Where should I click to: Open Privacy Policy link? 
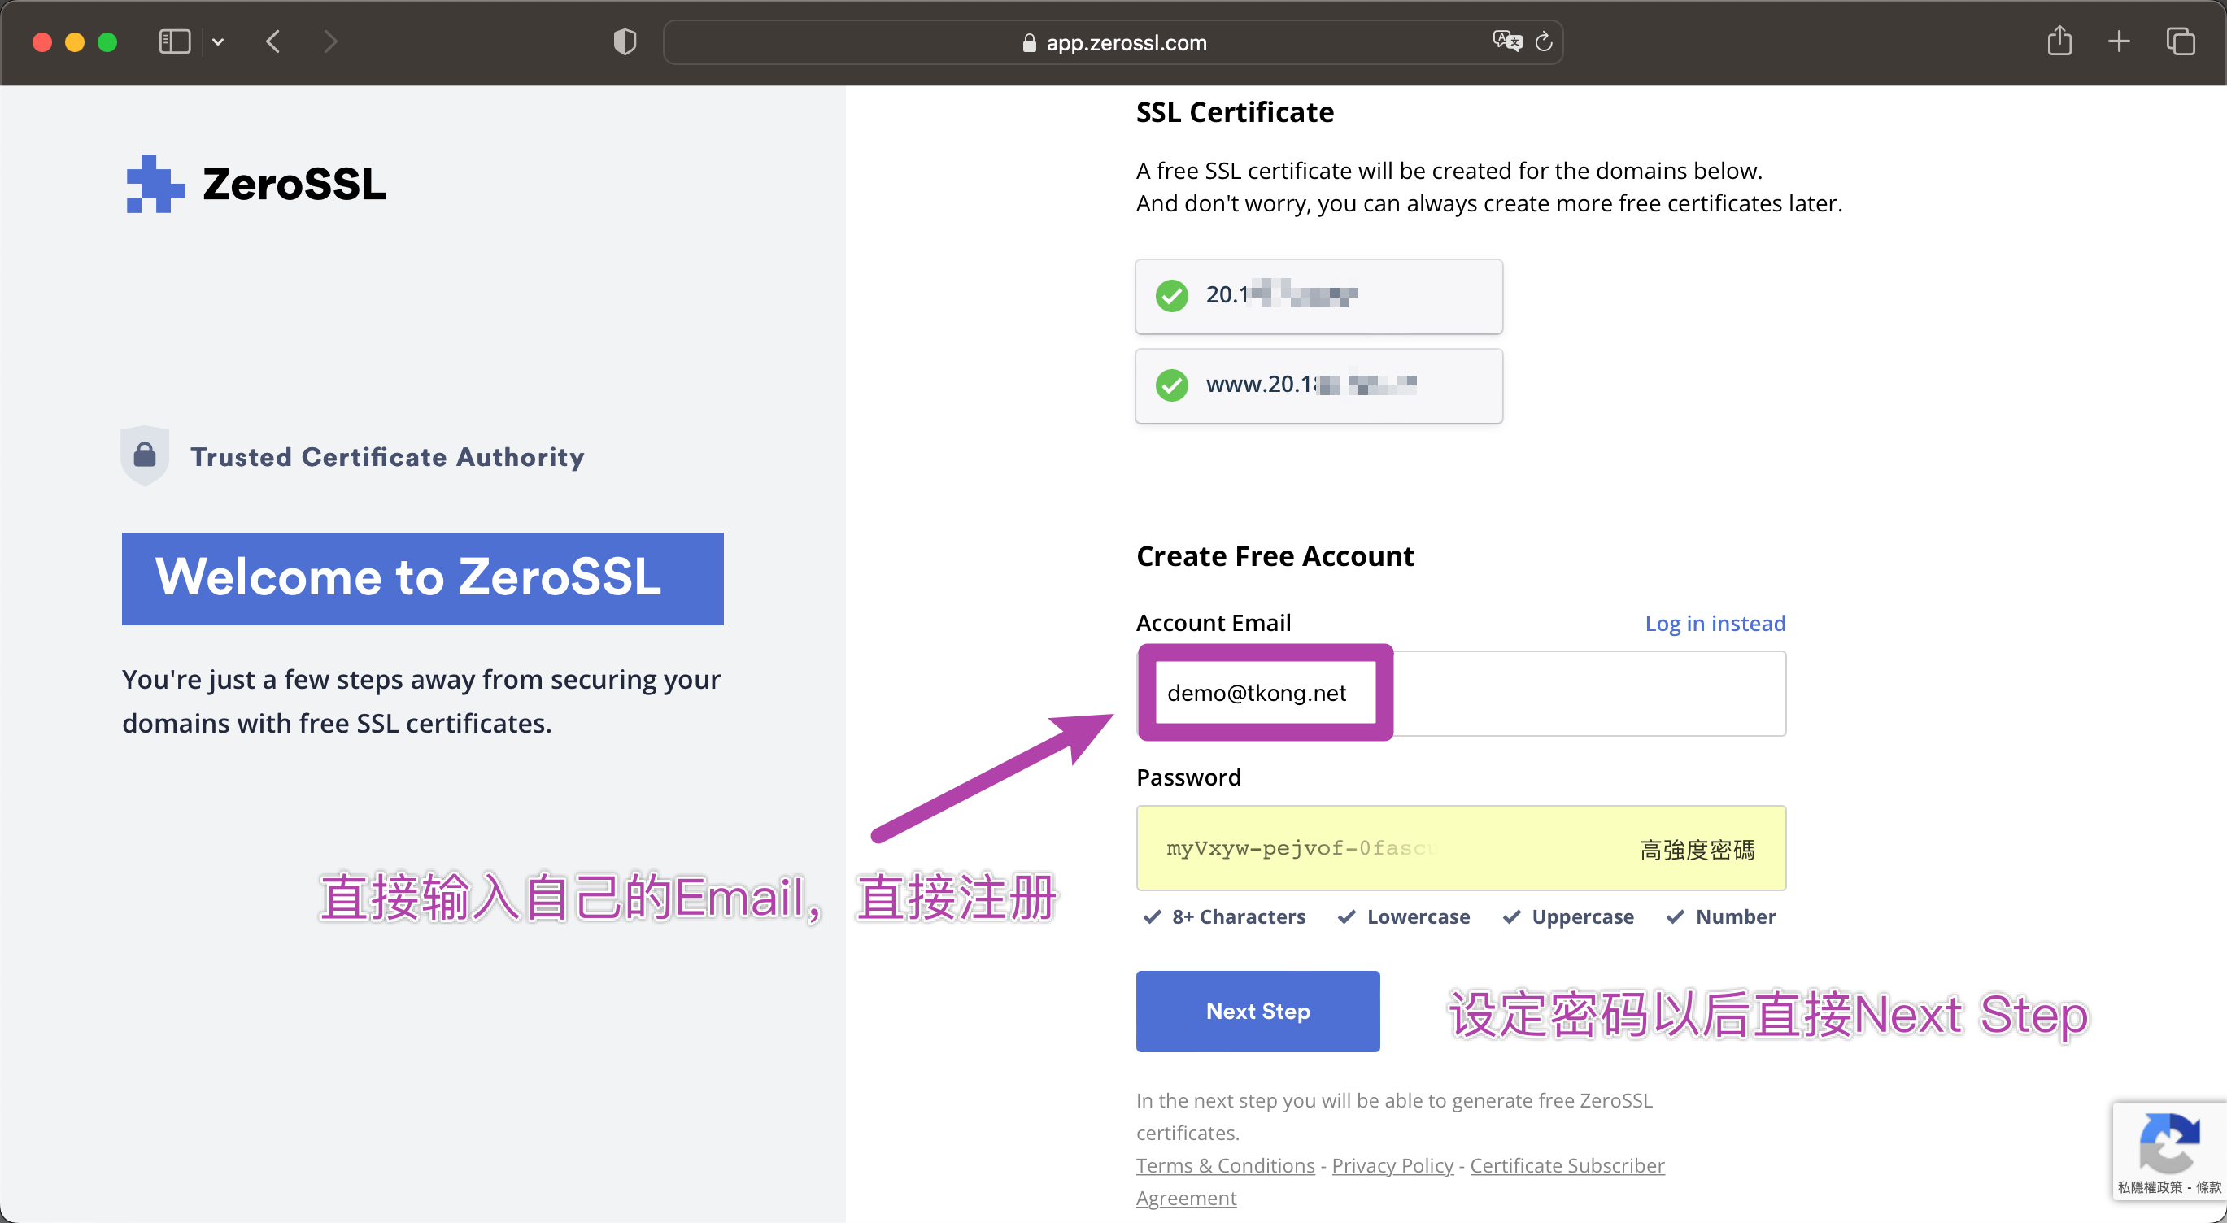tap(1392, 1165)
